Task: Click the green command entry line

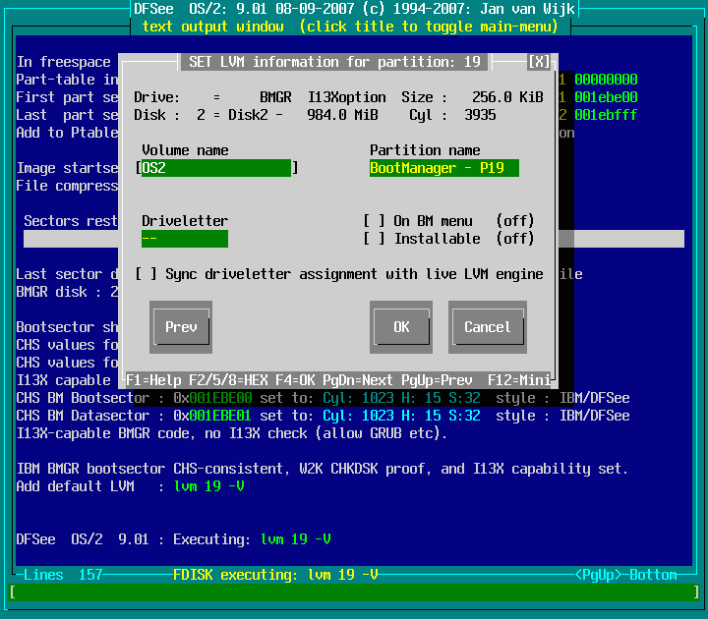Action: tap(354, 592)
